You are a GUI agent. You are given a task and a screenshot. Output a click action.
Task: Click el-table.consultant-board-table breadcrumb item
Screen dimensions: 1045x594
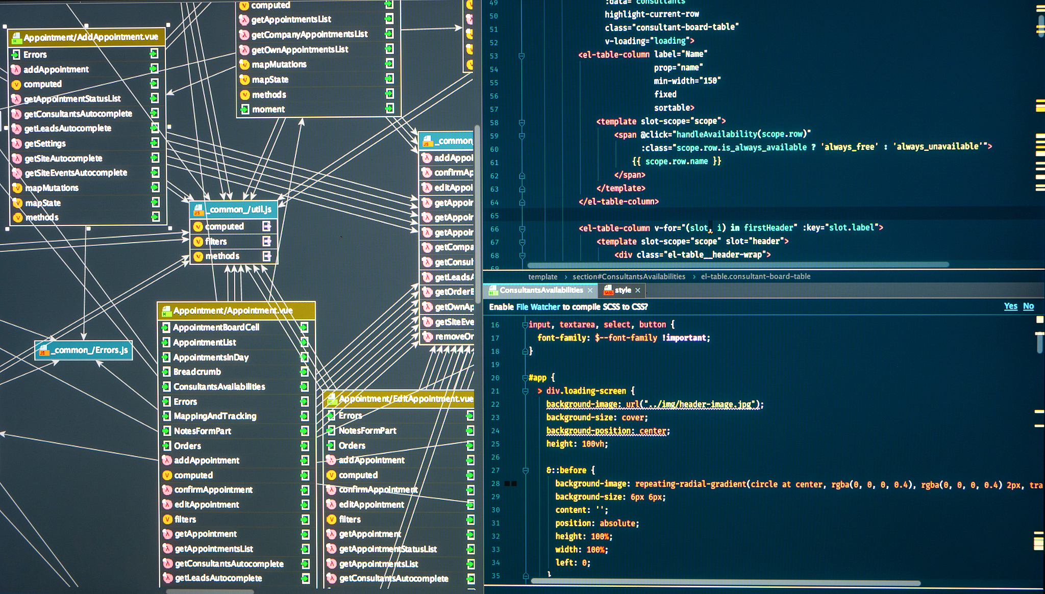point(756,276)
